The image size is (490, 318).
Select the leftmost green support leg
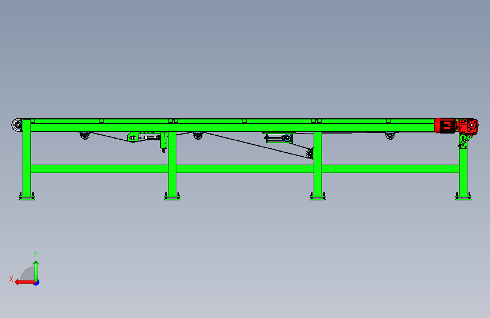27,158
